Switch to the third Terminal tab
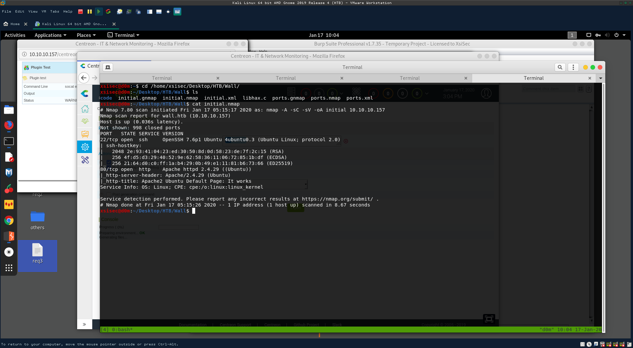Screen dimensions: 633x348 click(410, 78)
